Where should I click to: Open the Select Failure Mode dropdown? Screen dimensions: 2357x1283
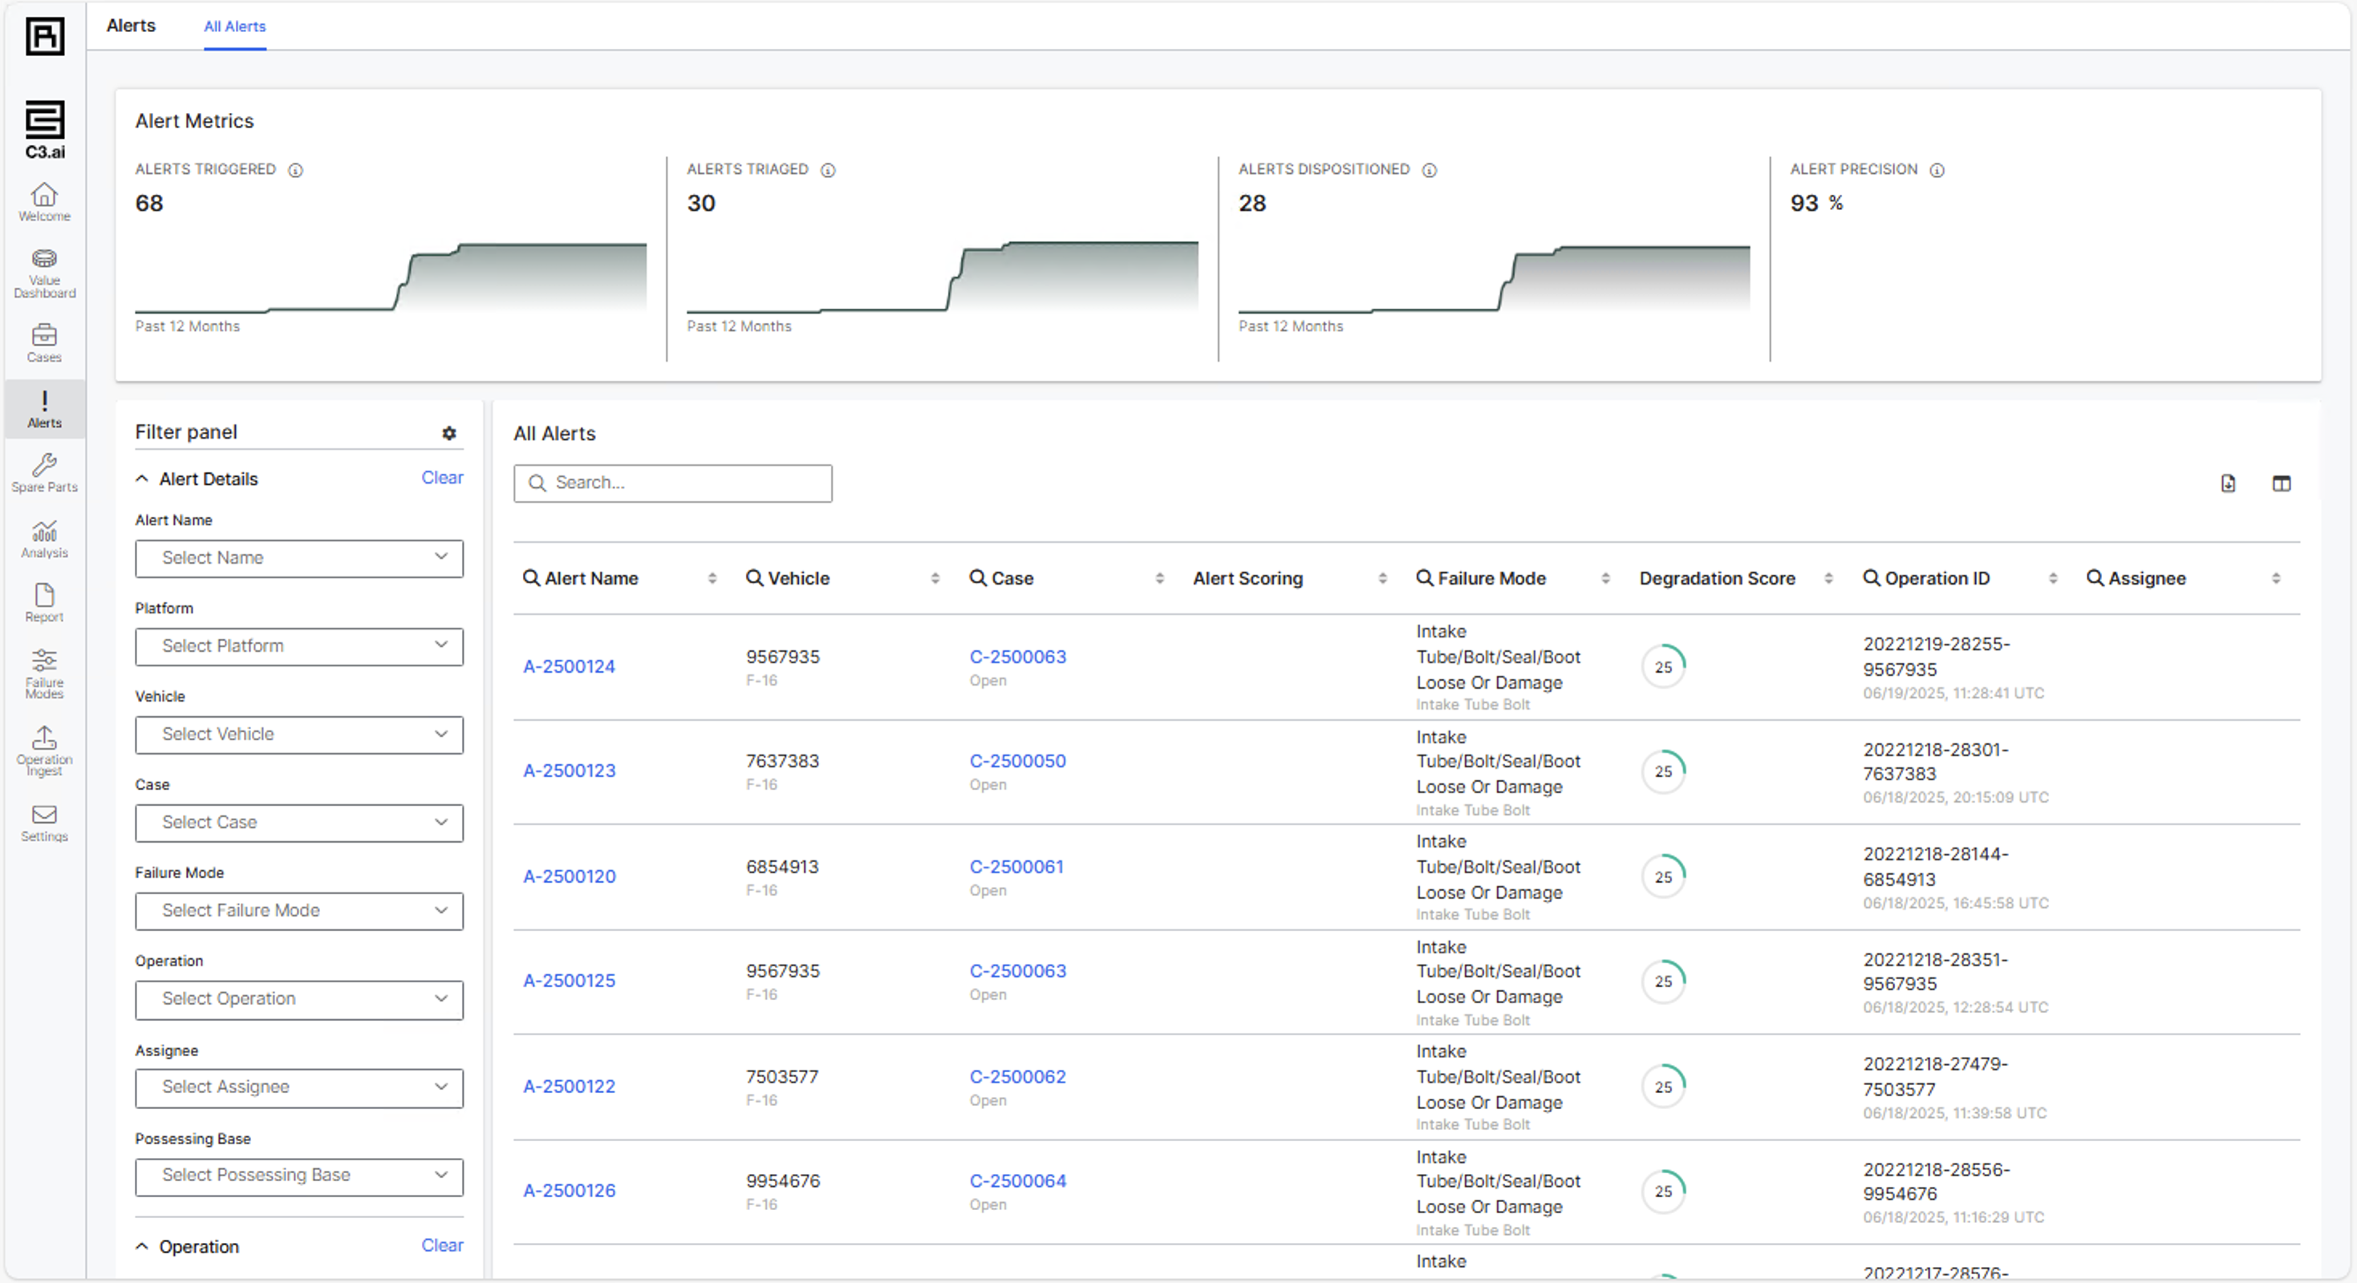point(298,910)
